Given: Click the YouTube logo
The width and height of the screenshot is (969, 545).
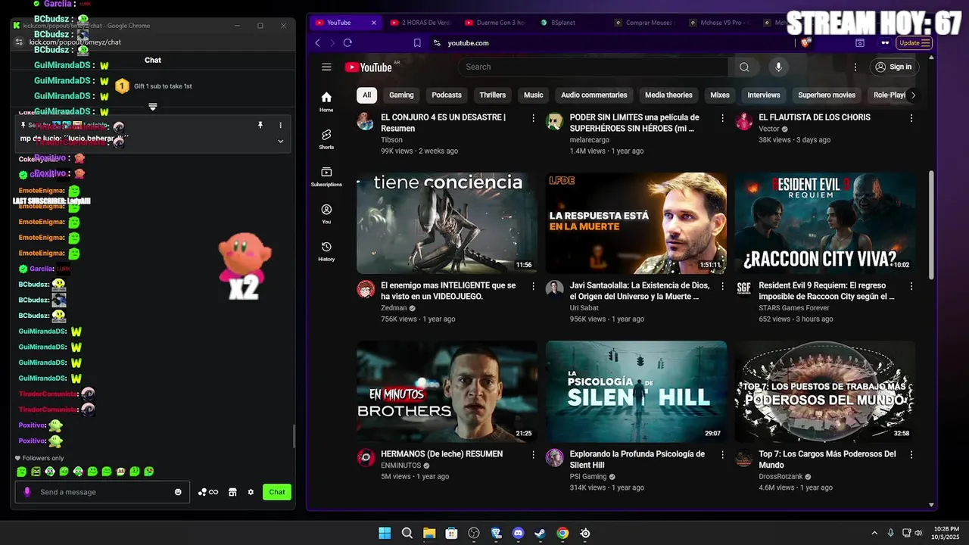Looking at the screenshot, I should pyautogui.click(x=369, y=67).
